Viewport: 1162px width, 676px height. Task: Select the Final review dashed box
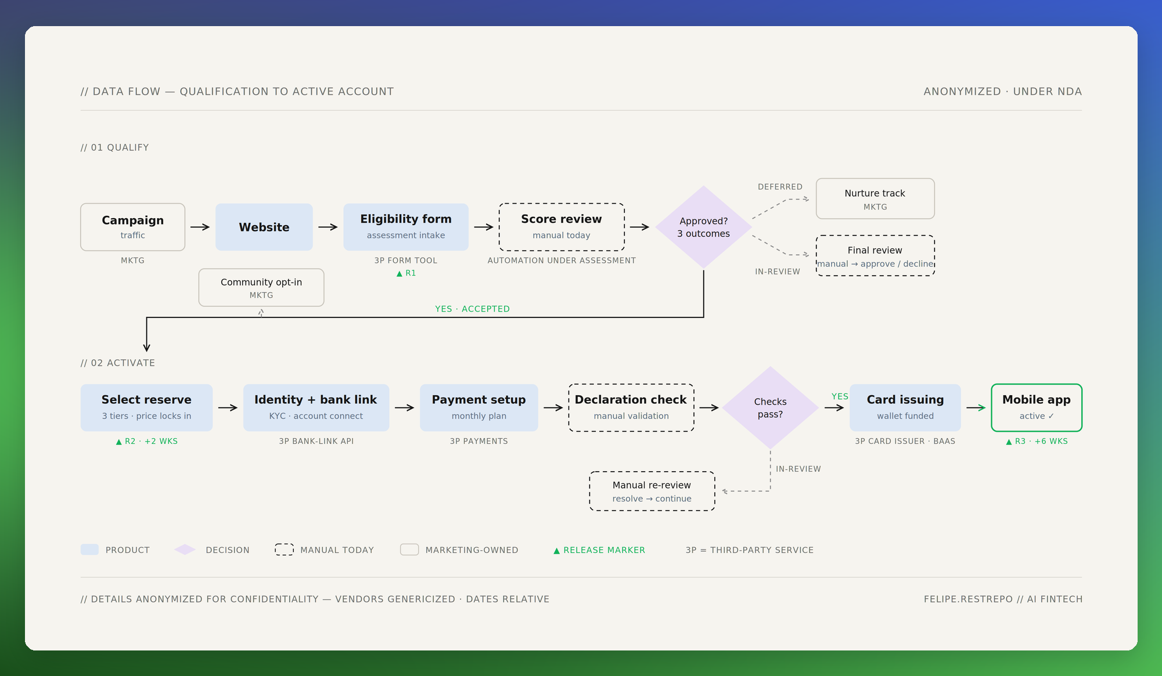[875, 255]
